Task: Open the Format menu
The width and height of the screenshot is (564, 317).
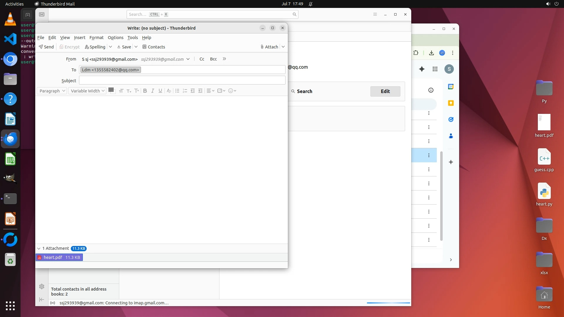Action: [x=96, y=38]
